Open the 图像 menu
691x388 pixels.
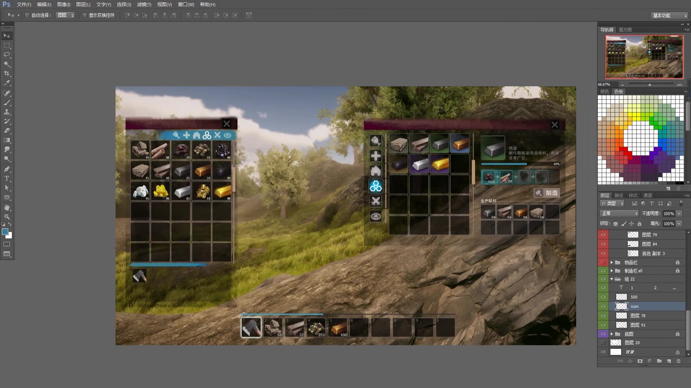(x=64, y=4)
